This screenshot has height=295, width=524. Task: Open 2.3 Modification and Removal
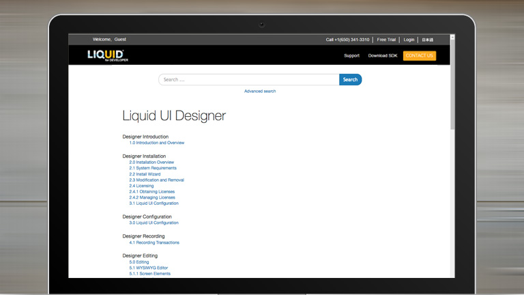click(x=156, y=180)
